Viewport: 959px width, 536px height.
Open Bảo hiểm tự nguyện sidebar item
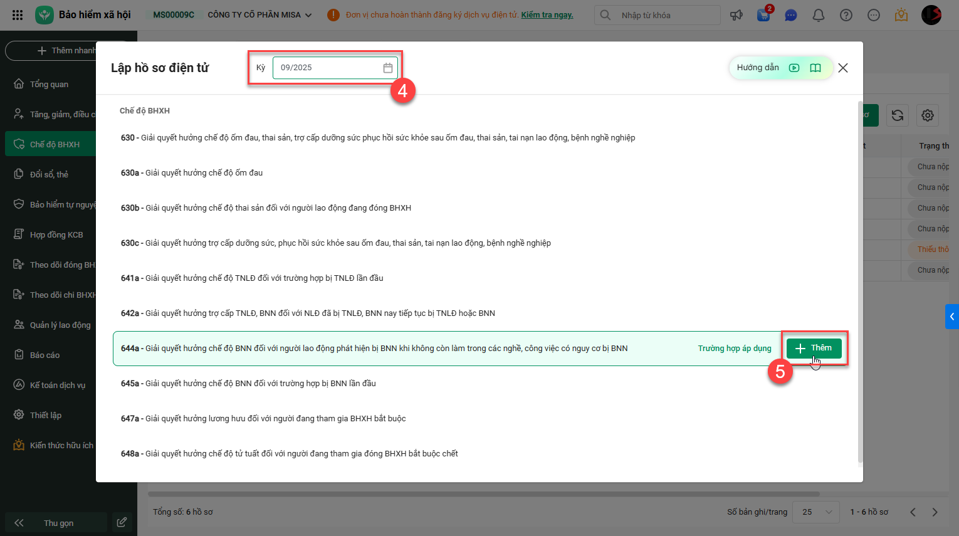[50, 204]
